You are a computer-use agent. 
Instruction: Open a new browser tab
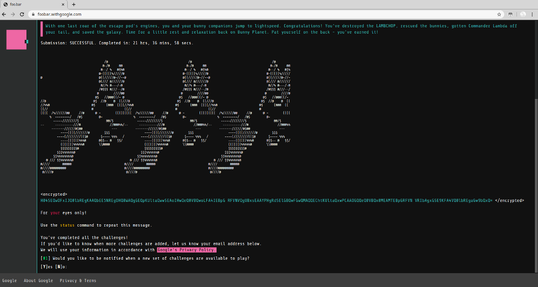coord(74,4)
